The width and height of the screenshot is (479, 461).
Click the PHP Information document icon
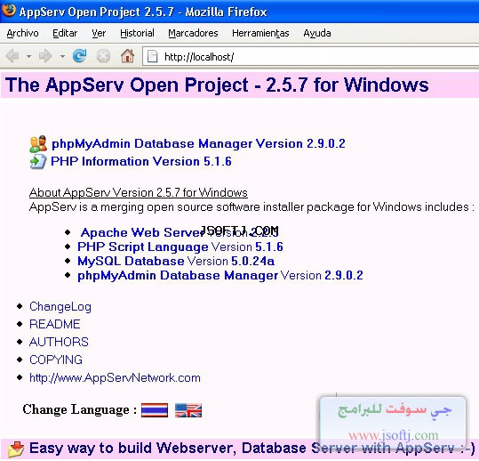[x=38, y=161]
